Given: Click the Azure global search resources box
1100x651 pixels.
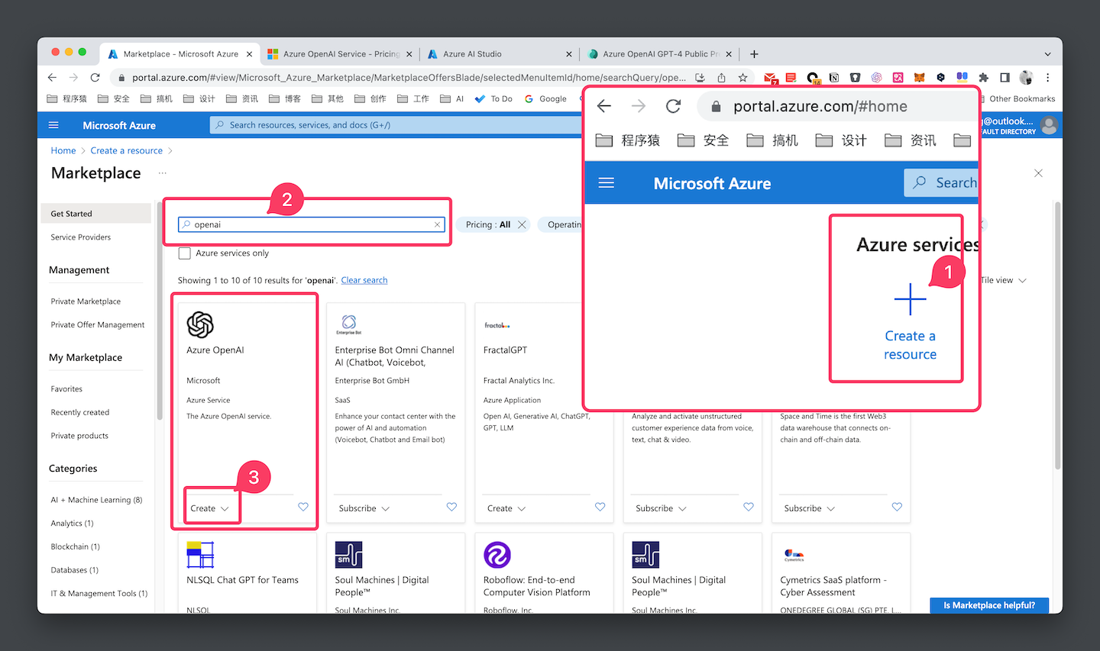Looking at the screenshot, I should (396, 125).
